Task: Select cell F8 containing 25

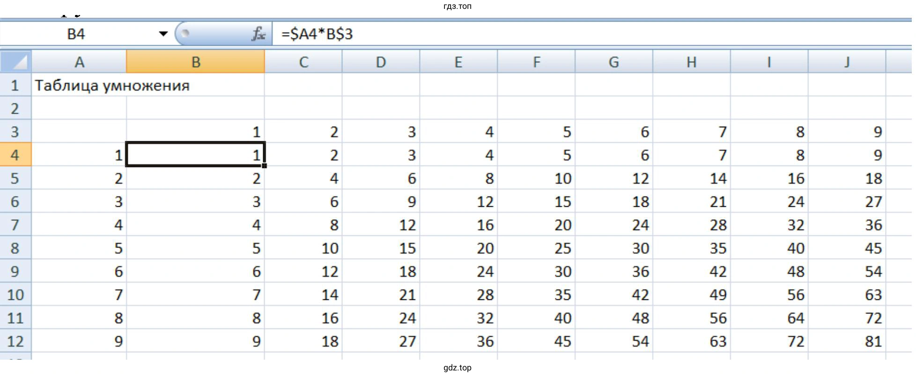Action: (536, 248)
